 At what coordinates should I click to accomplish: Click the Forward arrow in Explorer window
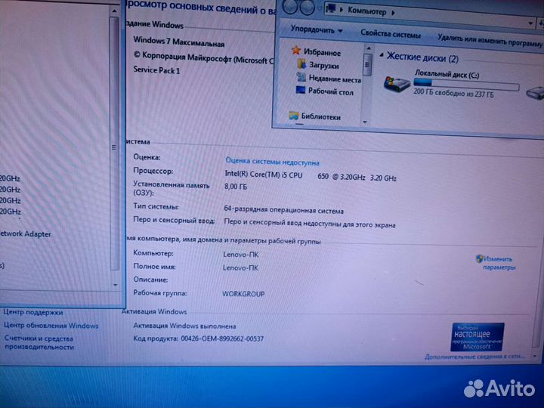(x=307, y=8)
